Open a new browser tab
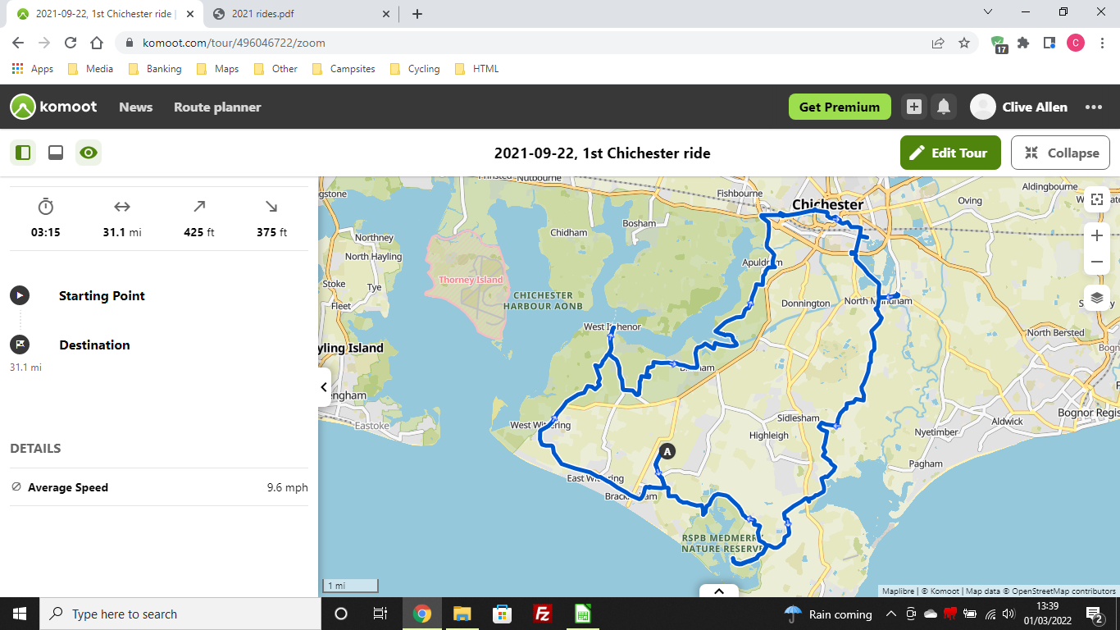The width and height of the screenshot is (1120, 630). tap(417, 13)
